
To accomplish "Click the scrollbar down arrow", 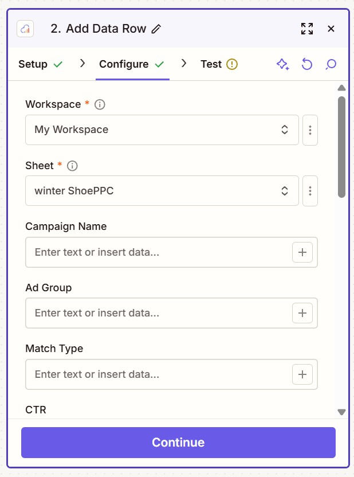I will (341, 412).
